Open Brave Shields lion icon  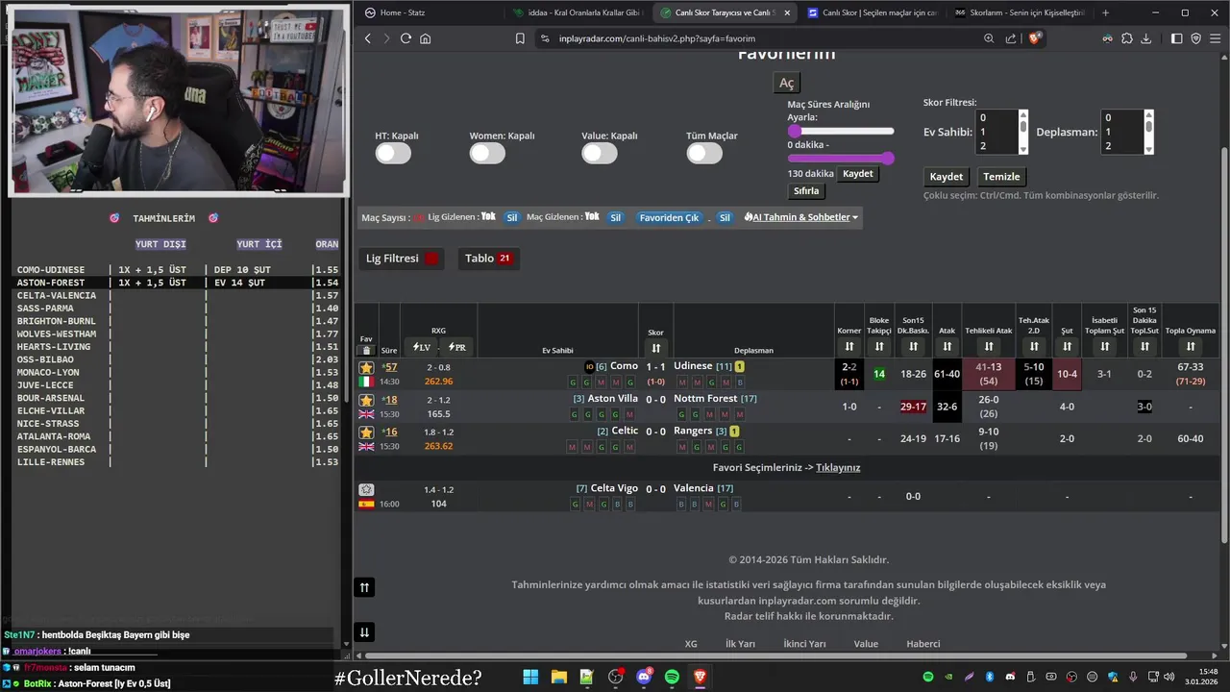pyautogui.click(x=1035, y=38)
